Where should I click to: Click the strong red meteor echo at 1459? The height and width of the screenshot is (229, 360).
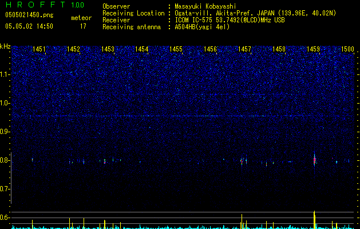[314, 160]
